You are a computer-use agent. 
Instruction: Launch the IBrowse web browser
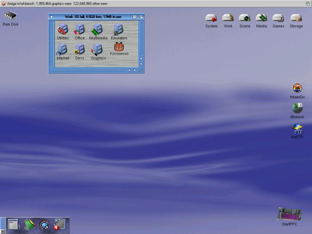[x=297, y=108]
